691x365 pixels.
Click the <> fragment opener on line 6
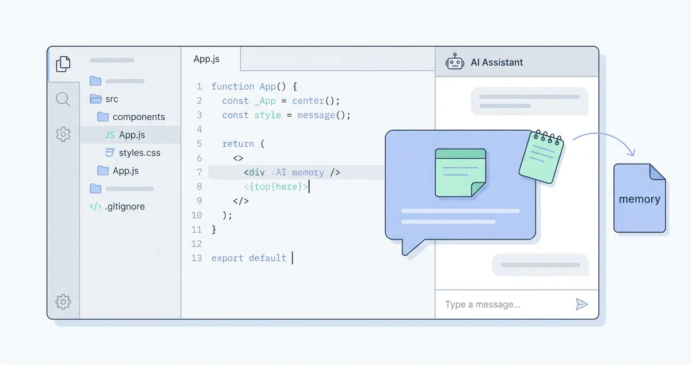238,158
